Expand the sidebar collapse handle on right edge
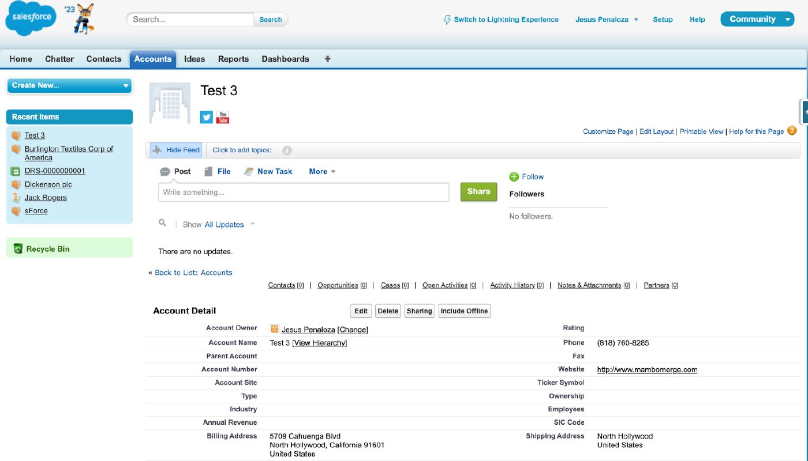The height and width of the screenshot is (461, 808). point(804,111)
